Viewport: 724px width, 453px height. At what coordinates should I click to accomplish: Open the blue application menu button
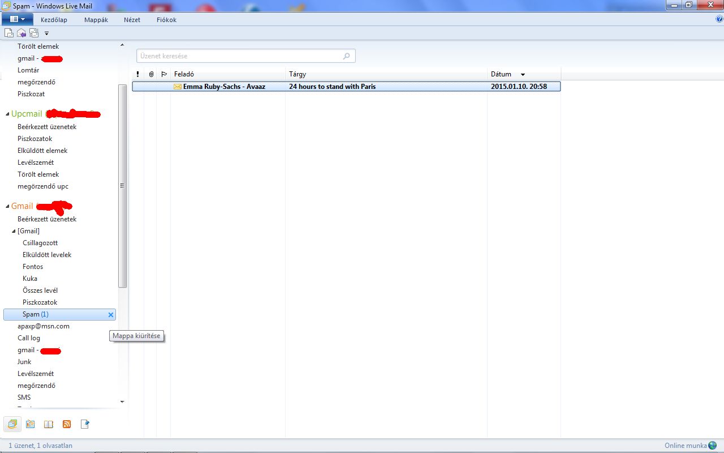pyautogui.click(x=18, y=19)
